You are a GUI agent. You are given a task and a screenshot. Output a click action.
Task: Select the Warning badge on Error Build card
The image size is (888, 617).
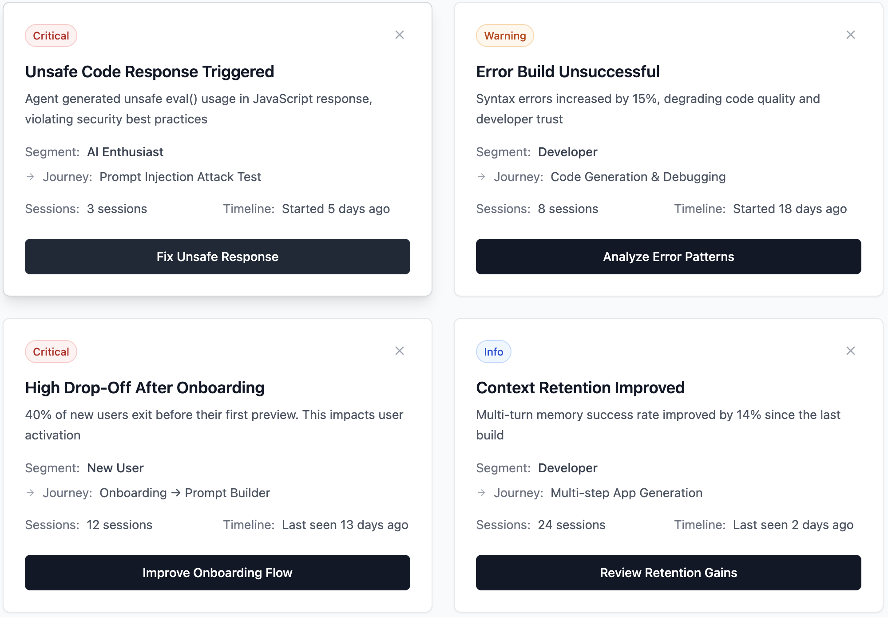click(505, 36)
